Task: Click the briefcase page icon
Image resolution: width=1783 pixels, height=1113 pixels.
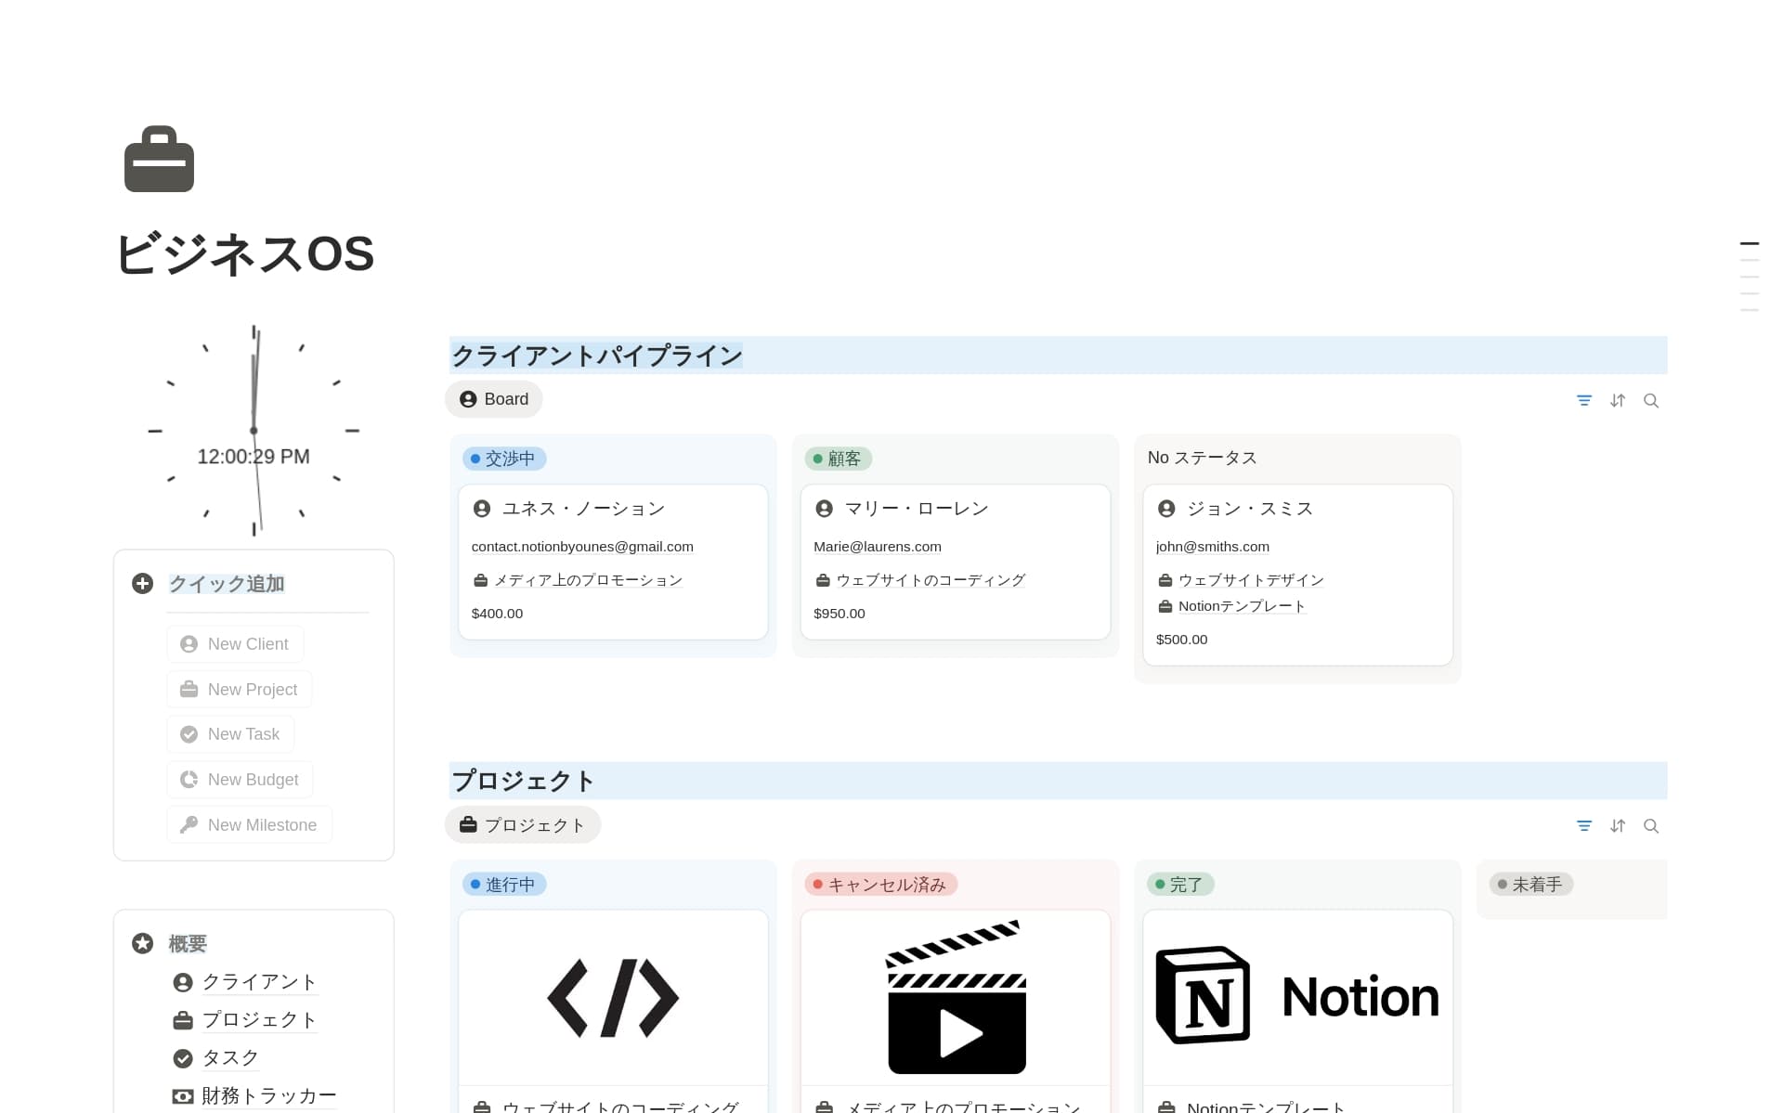Action: click(x=159, y=160)
